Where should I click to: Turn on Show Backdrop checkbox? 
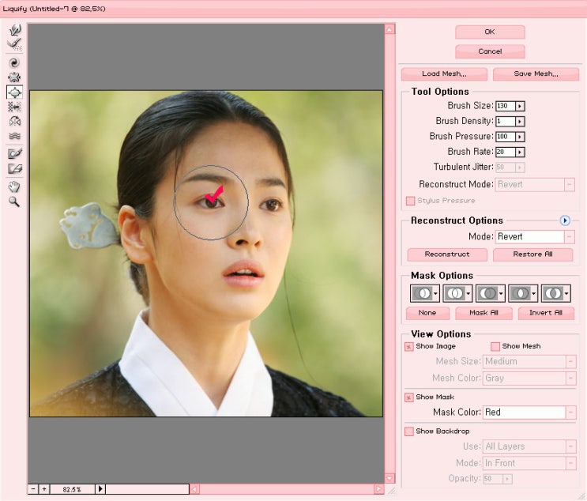409,431
